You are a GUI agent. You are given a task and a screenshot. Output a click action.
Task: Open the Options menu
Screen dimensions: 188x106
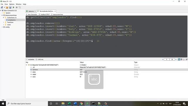click(12, 4)
